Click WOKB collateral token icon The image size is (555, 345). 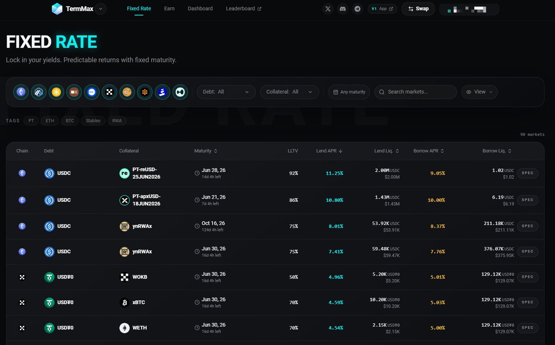click(124, 277)
